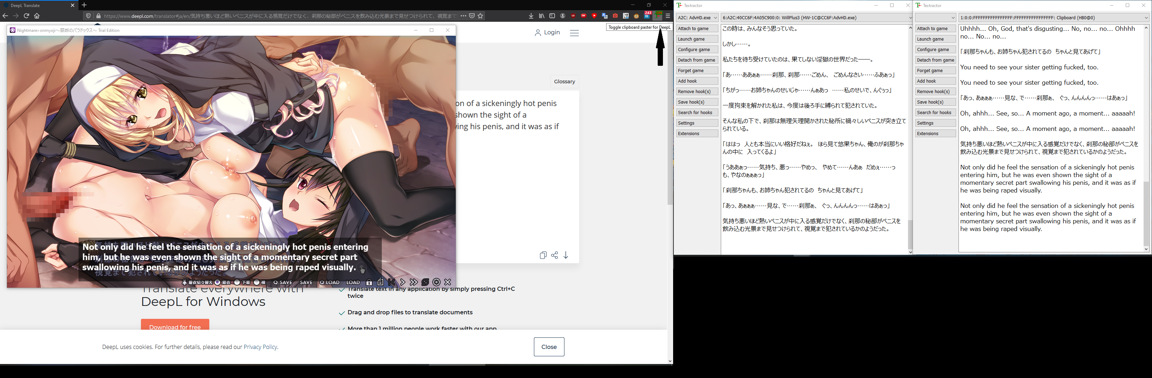The height and width of the screenshot is (378, 1152).
Task: Open the uBlock Origin extension icon
Action: [x=573, y=16]
